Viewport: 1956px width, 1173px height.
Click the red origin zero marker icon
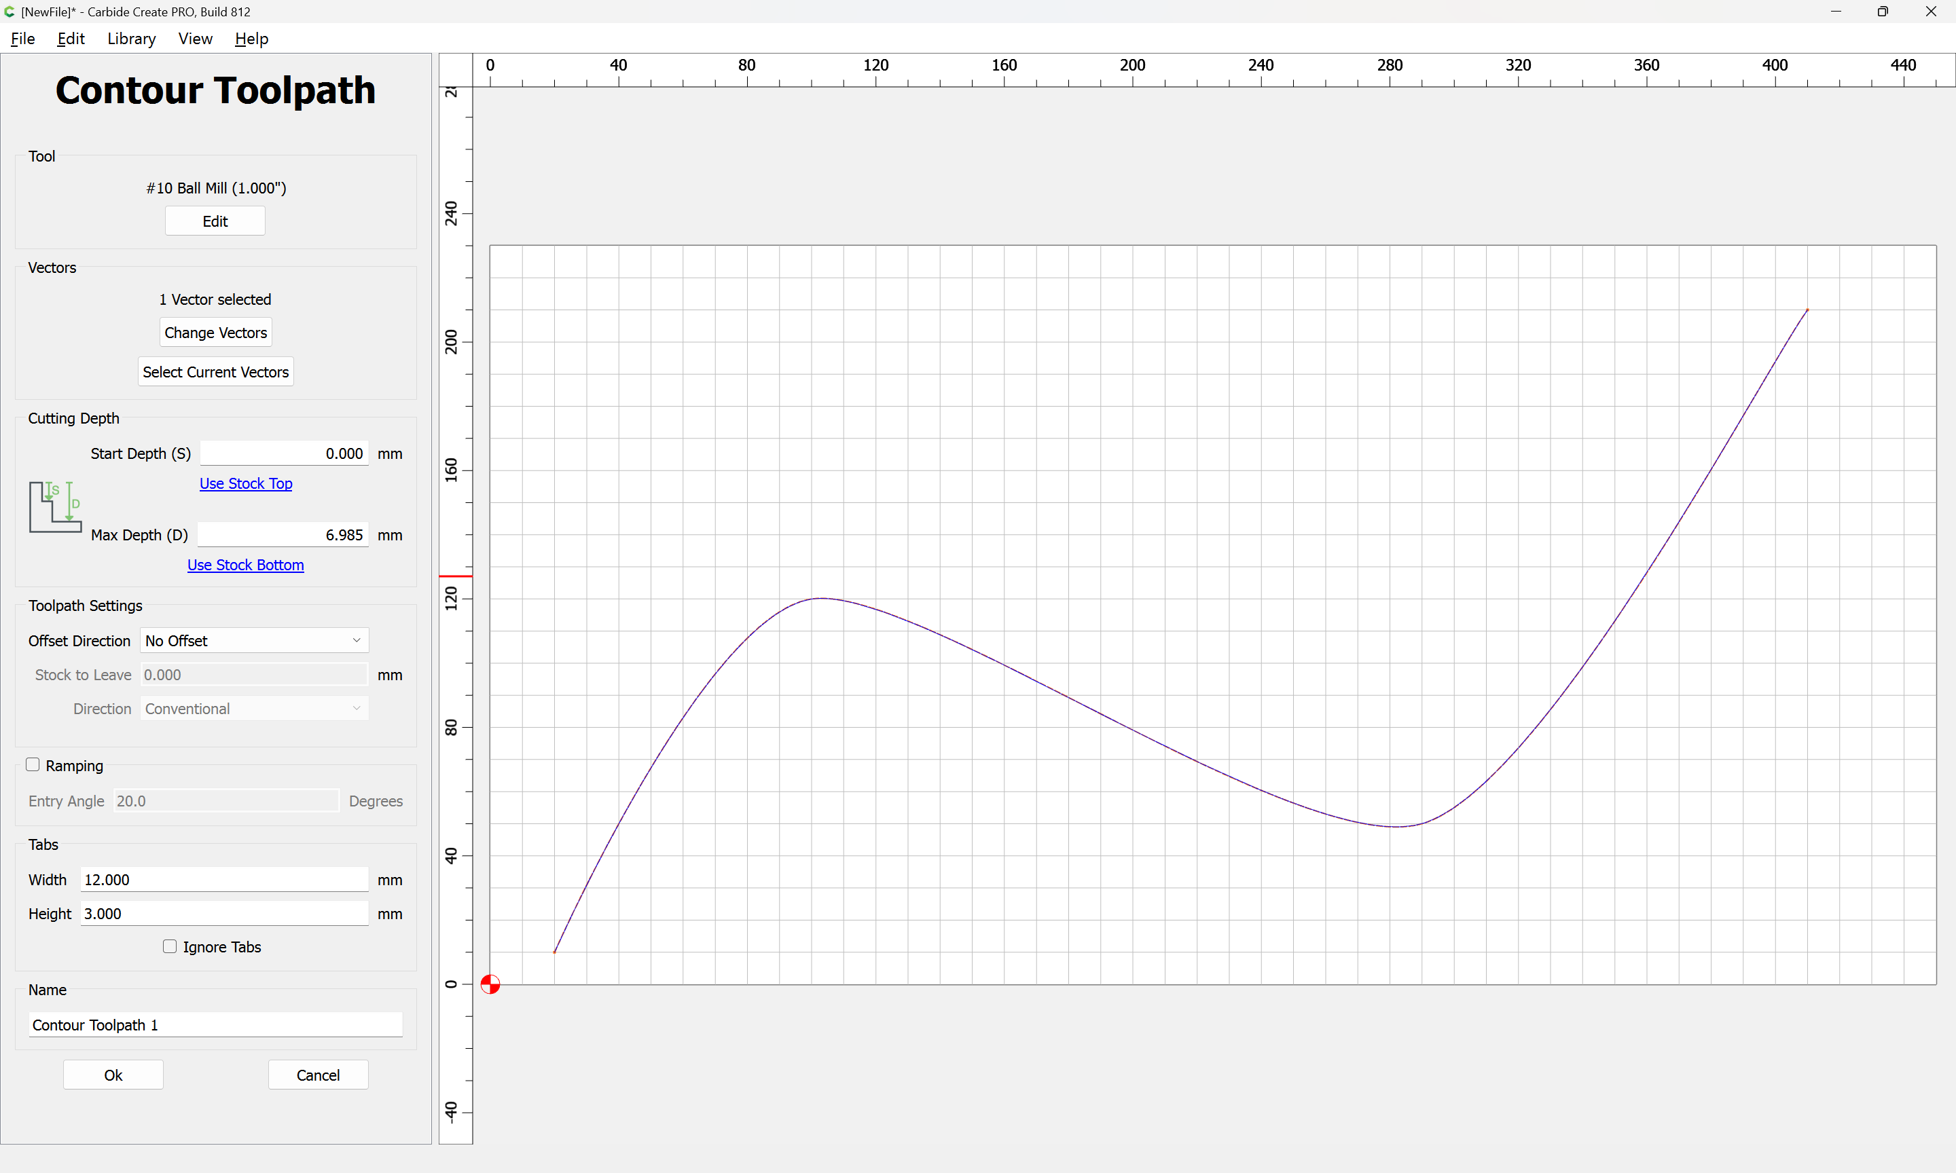click(x=490, y=984)
